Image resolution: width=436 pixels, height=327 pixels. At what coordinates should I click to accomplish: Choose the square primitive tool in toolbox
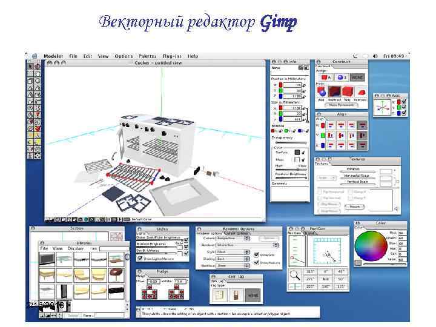31,81
